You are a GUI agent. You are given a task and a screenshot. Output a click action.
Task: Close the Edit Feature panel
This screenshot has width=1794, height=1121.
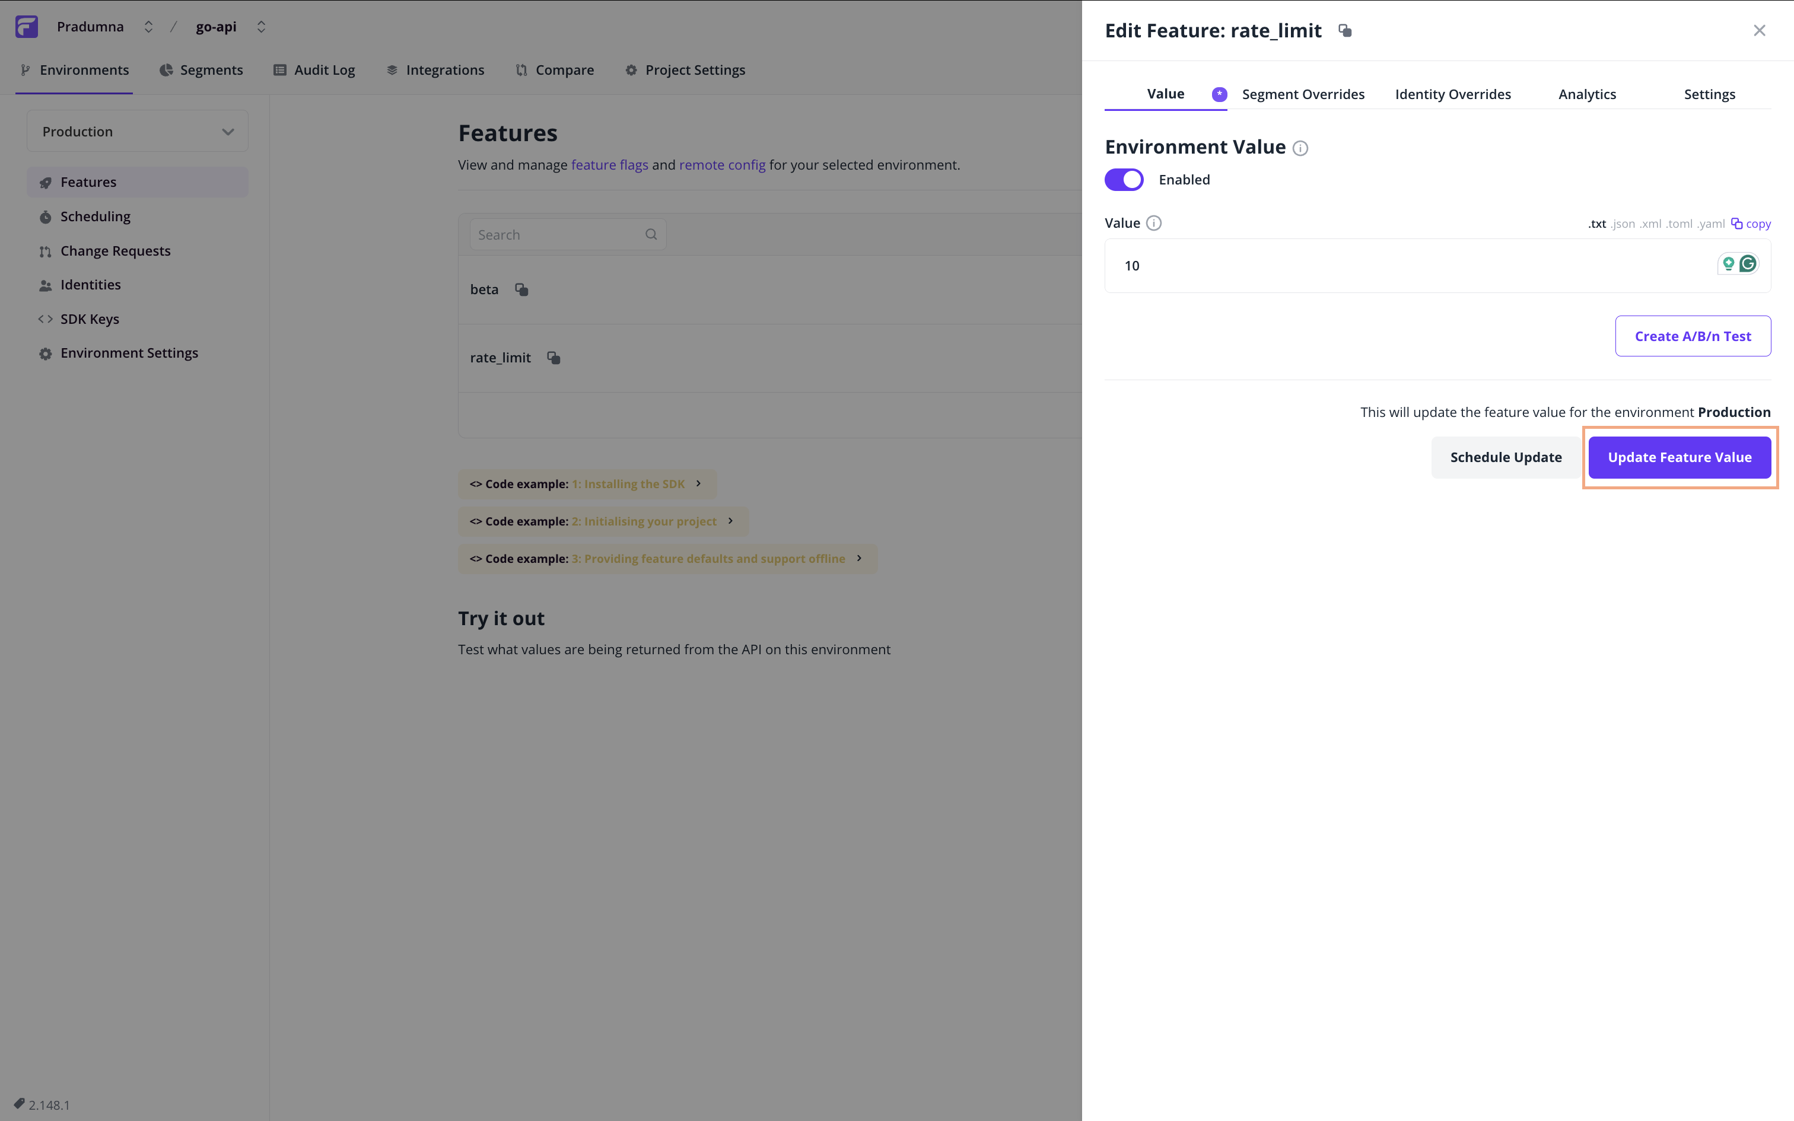(1759, 30)
